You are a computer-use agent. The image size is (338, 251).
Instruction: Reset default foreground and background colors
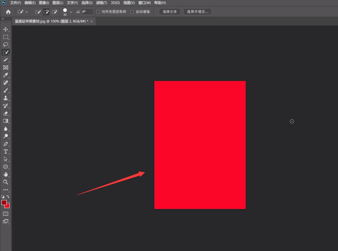point(3,196)
